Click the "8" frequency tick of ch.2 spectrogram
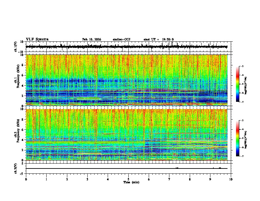Image resolution: width=260 pixels, height=201 pixels. (x=23, y=120)
